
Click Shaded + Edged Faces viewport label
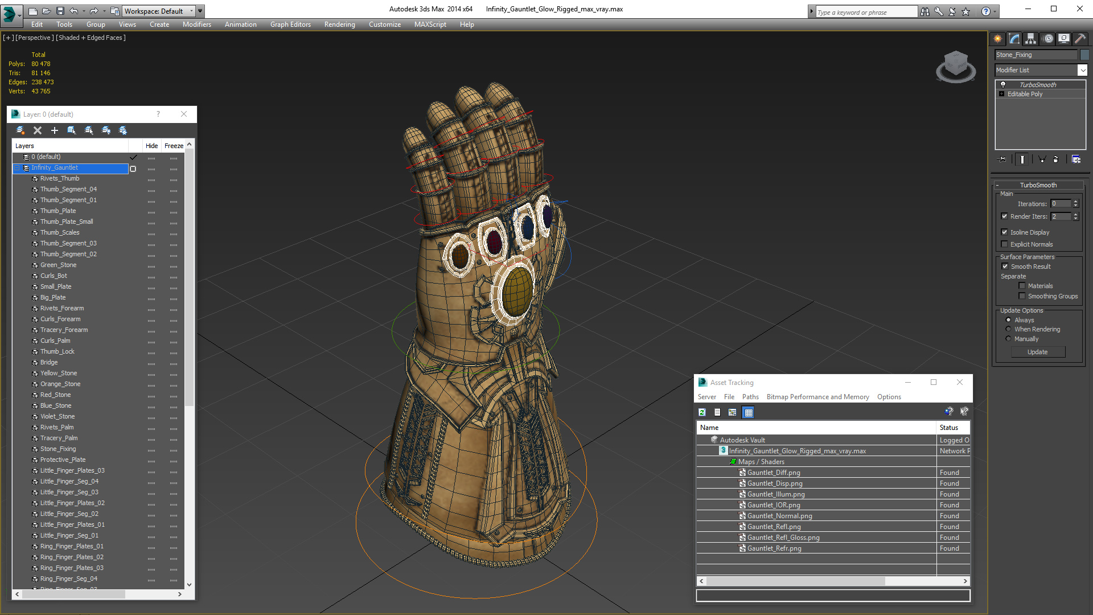(91, 38)
